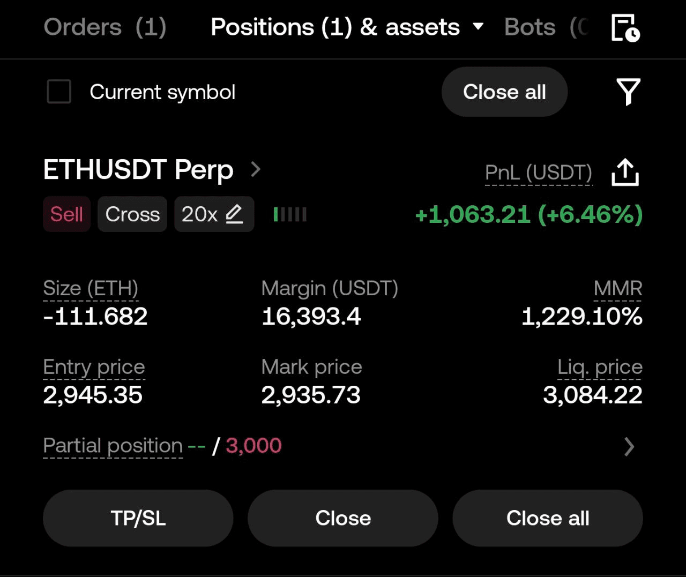Open the TP/SL button

tap(138, 518)
